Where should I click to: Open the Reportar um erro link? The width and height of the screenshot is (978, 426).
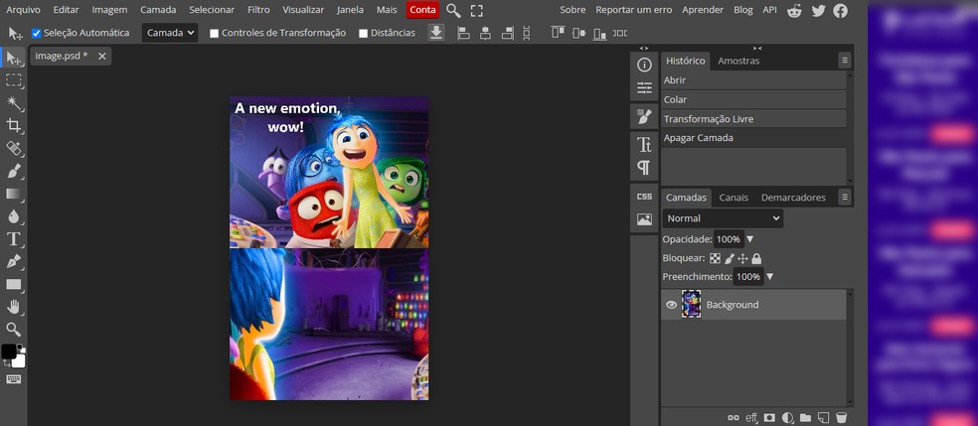tap(632, 10)
